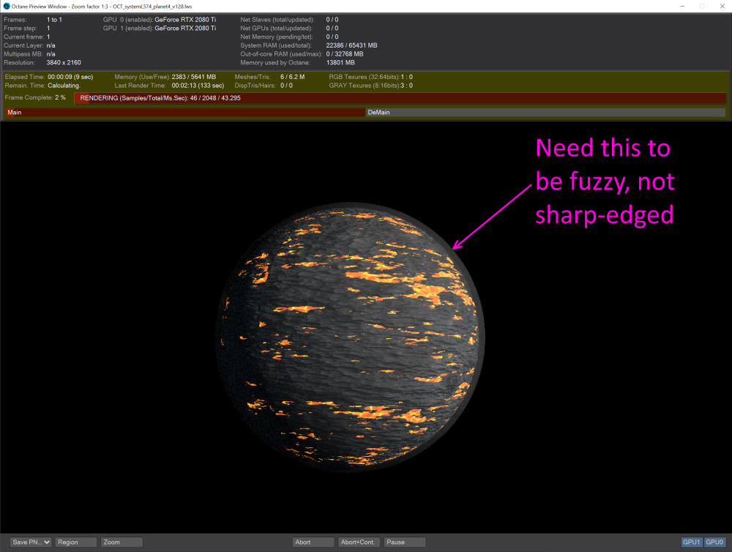
Task: Select the Main render pass tab
Action: click(185, 113)
